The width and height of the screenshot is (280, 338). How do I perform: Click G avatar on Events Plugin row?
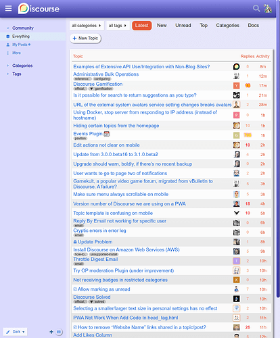[236, 135]
